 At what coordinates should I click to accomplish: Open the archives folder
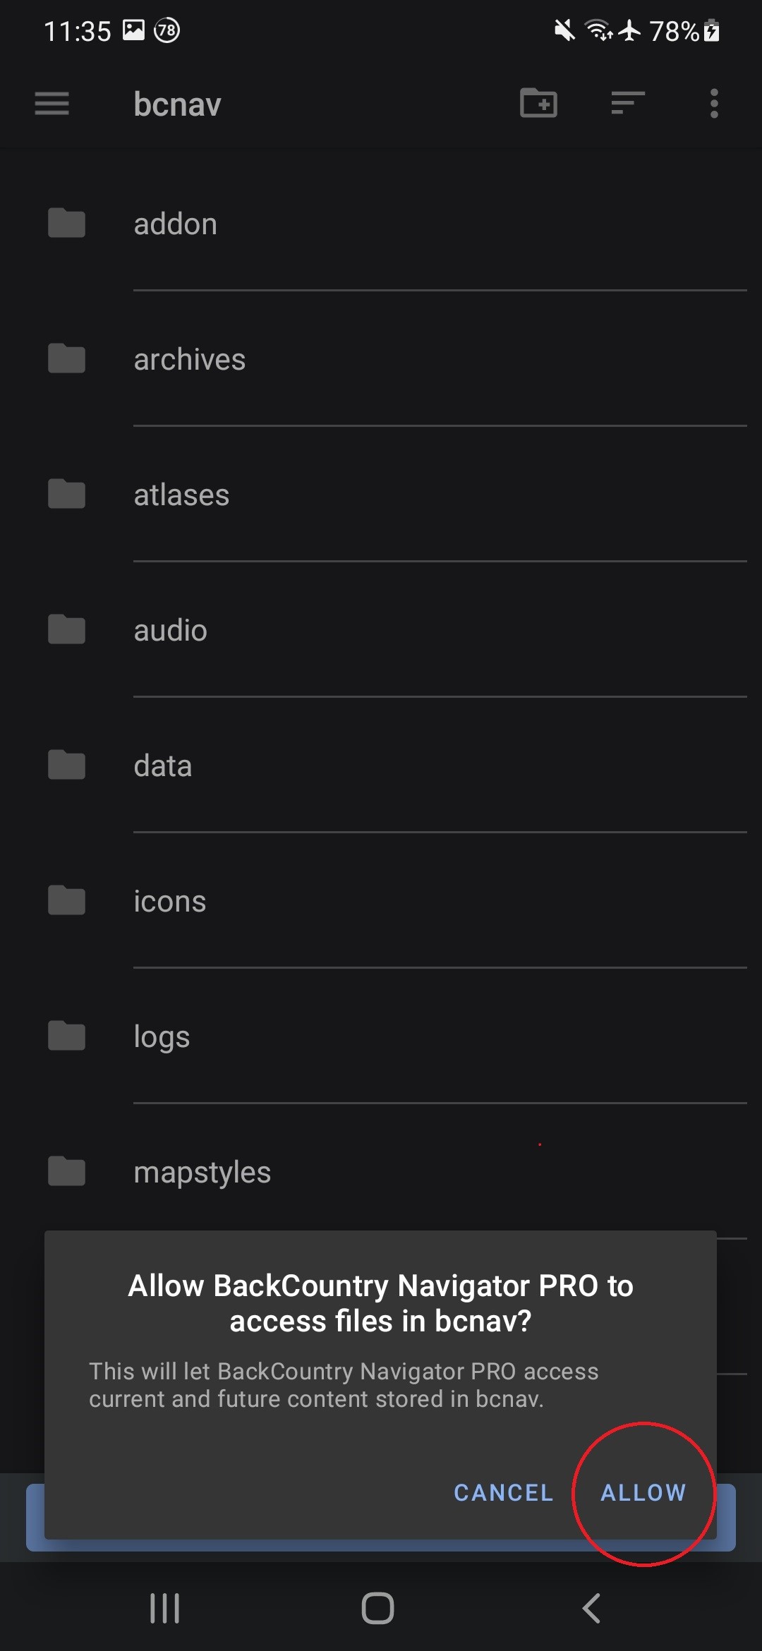(190, 360)
